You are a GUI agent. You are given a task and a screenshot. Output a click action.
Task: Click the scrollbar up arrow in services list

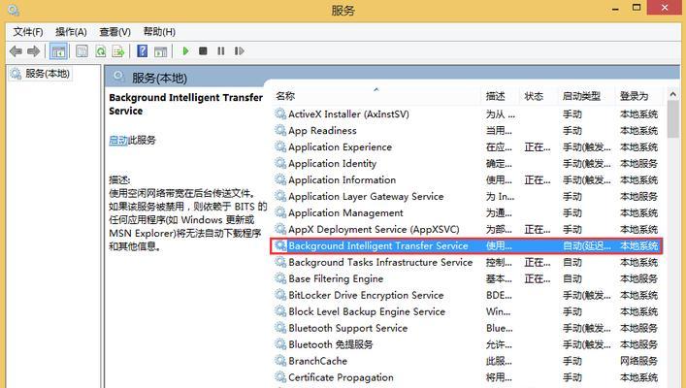coord(672,94)
